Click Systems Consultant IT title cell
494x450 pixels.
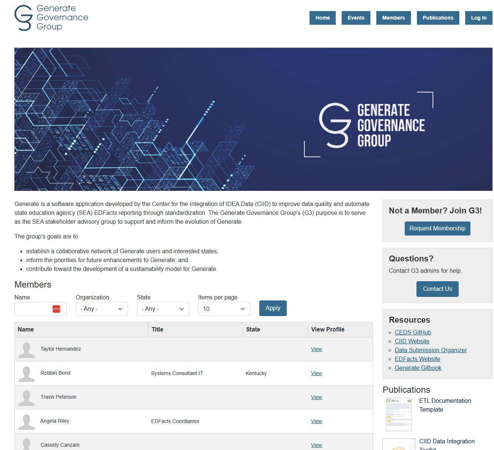pyautogui.click(x=177, y=373)
